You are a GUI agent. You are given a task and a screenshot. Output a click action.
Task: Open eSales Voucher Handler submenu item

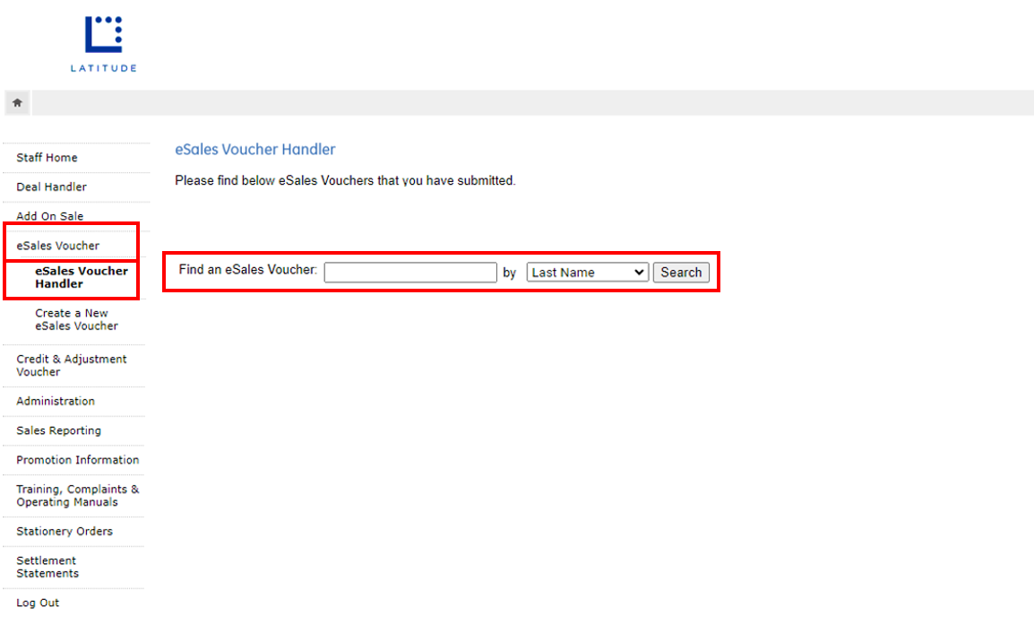pos(81,277)
